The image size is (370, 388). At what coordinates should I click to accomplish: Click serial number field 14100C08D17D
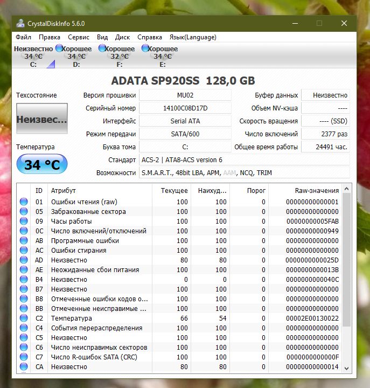(x=185, y=108)
